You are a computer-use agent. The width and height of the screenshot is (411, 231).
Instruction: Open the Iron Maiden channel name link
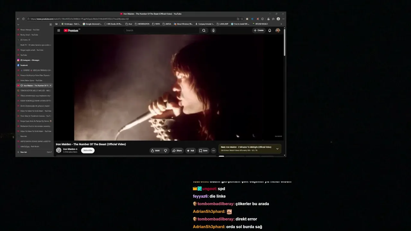tap(69, 149)
